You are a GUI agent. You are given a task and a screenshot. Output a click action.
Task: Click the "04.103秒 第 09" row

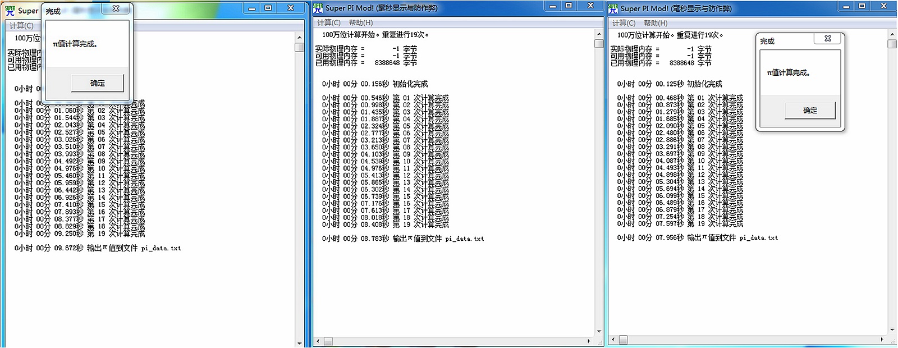386,154
